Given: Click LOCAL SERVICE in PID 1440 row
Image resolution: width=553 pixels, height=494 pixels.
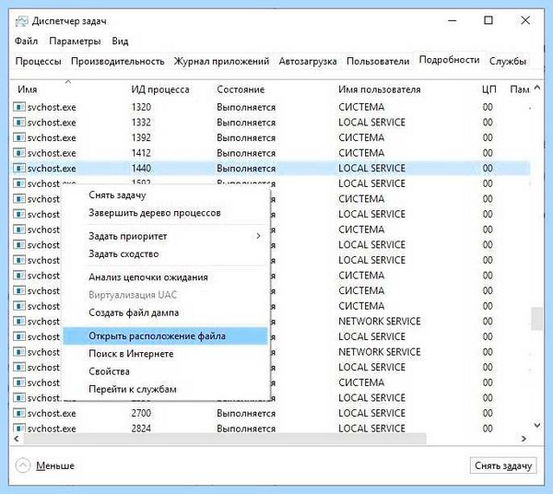Looking at the screenshot, I should pos(371,168).
